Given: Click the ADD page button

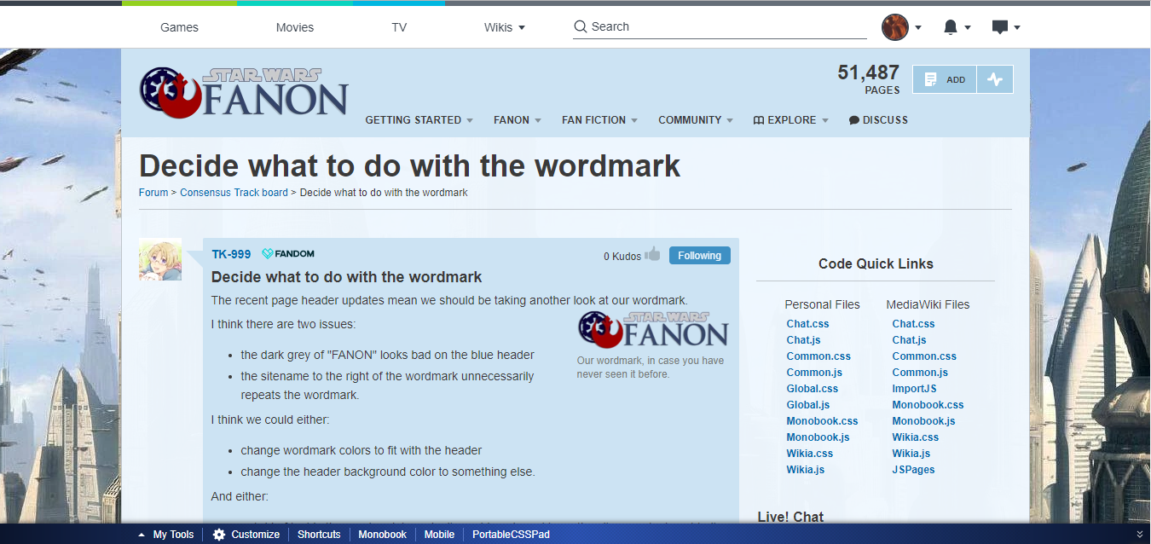Looking at the screenshot, I should tap(945, 79).
